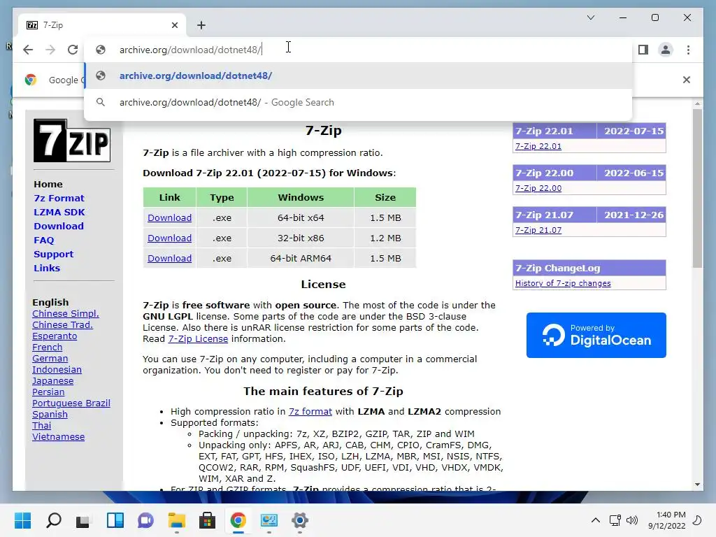Open the Links sidebar entry
The height and width of the screenshot is (537, 716).
[47, 268]
